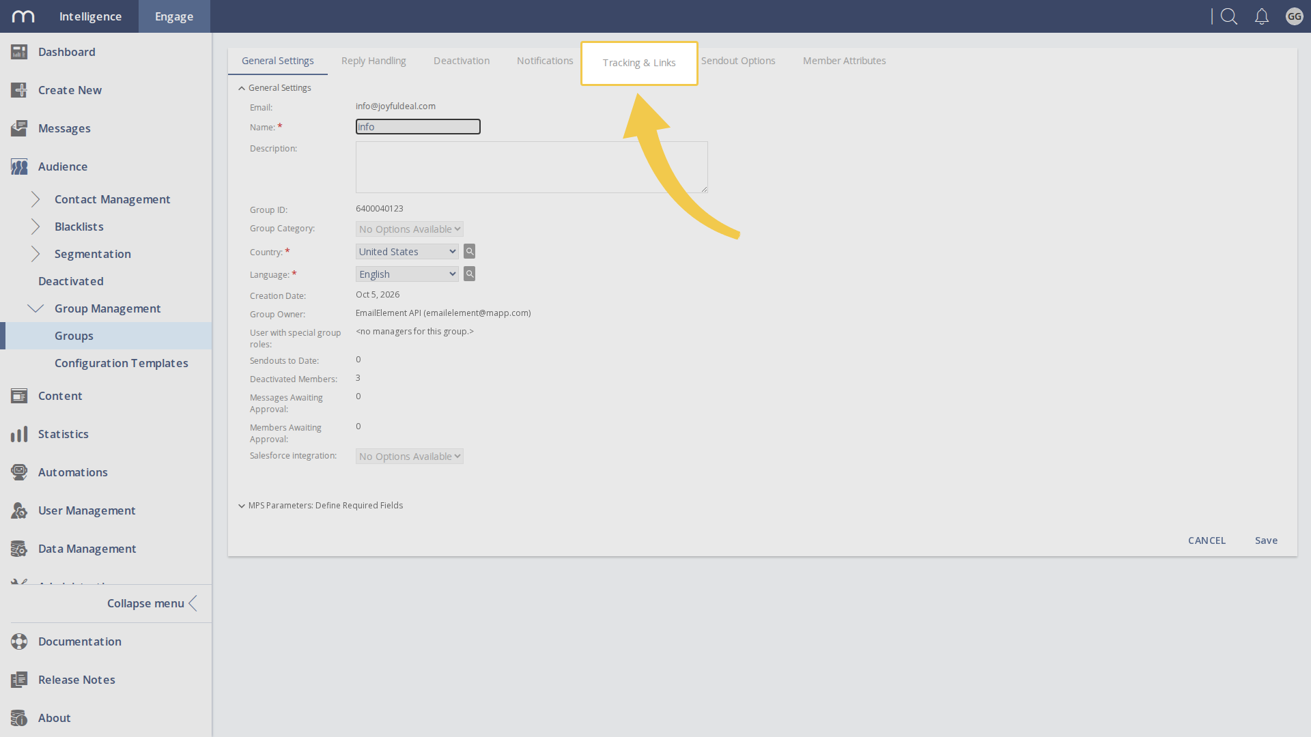Expand Segmentation submenu

(x=36, y=254)
